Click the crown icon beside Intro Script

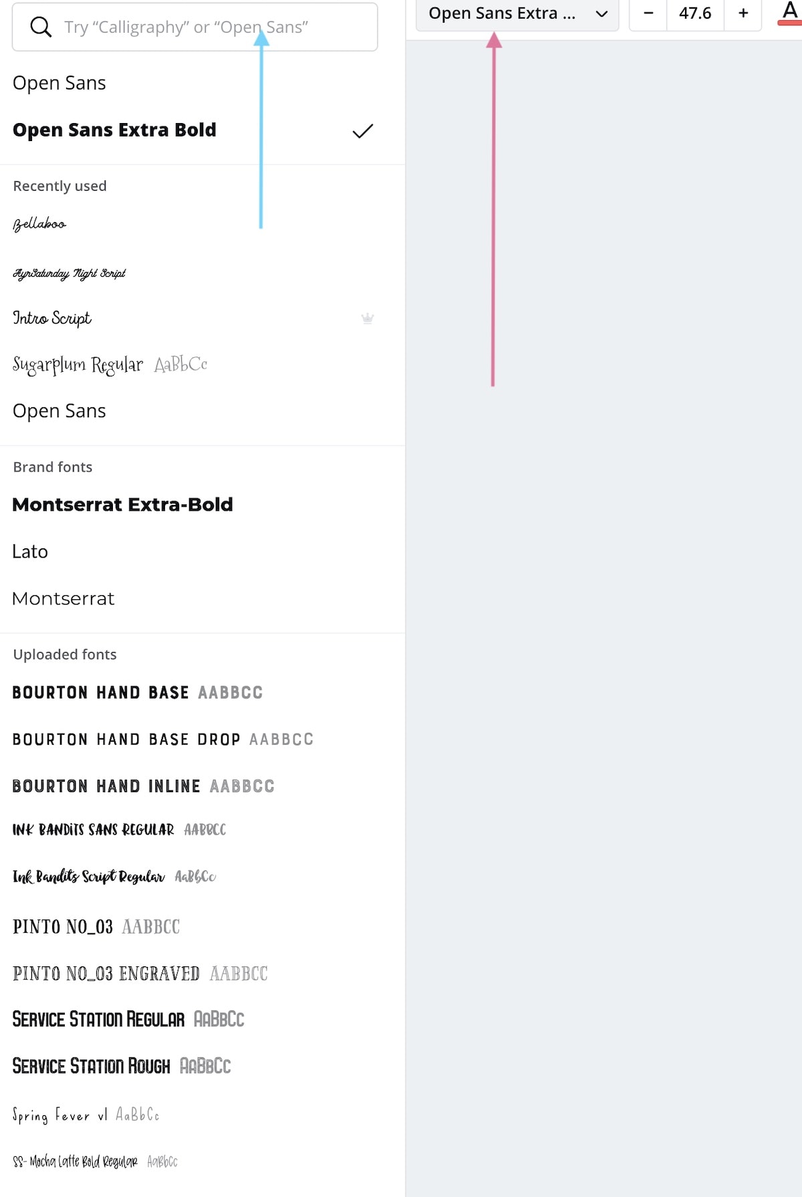coord(368,318)
